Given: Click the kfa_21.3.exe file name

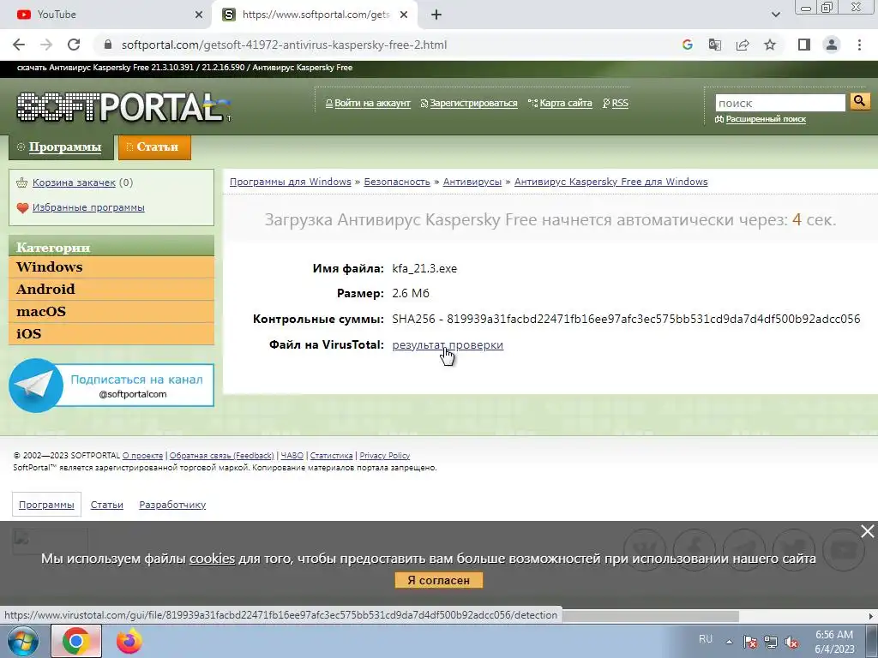Looking at the screenshot, I should click(424, 268).
